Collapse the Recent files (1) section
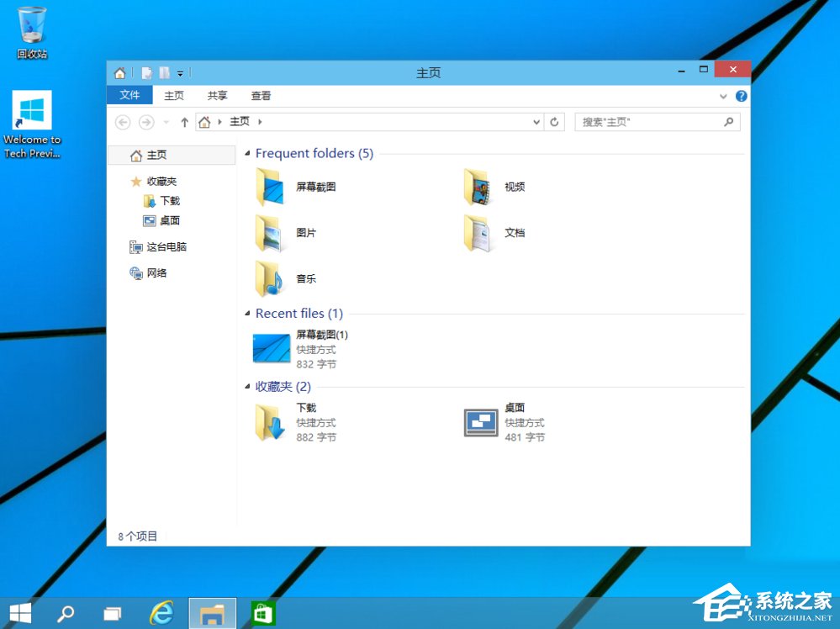The height and width of the screenshot is (629, 840). click(x=246, y=313)
